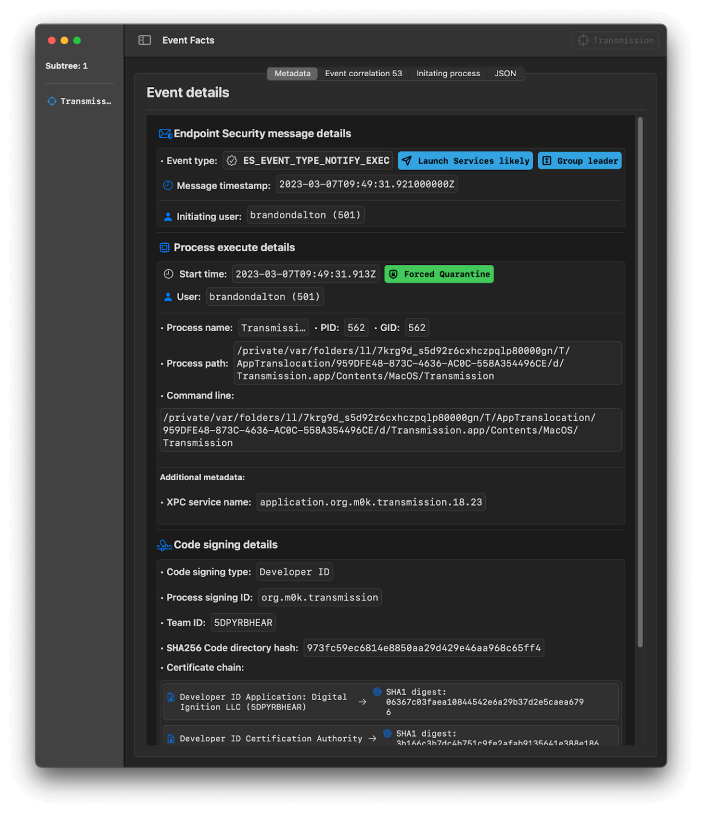Click the vertical scrollbar in Event details
This screenshot has height=814, width=702.
640,382
